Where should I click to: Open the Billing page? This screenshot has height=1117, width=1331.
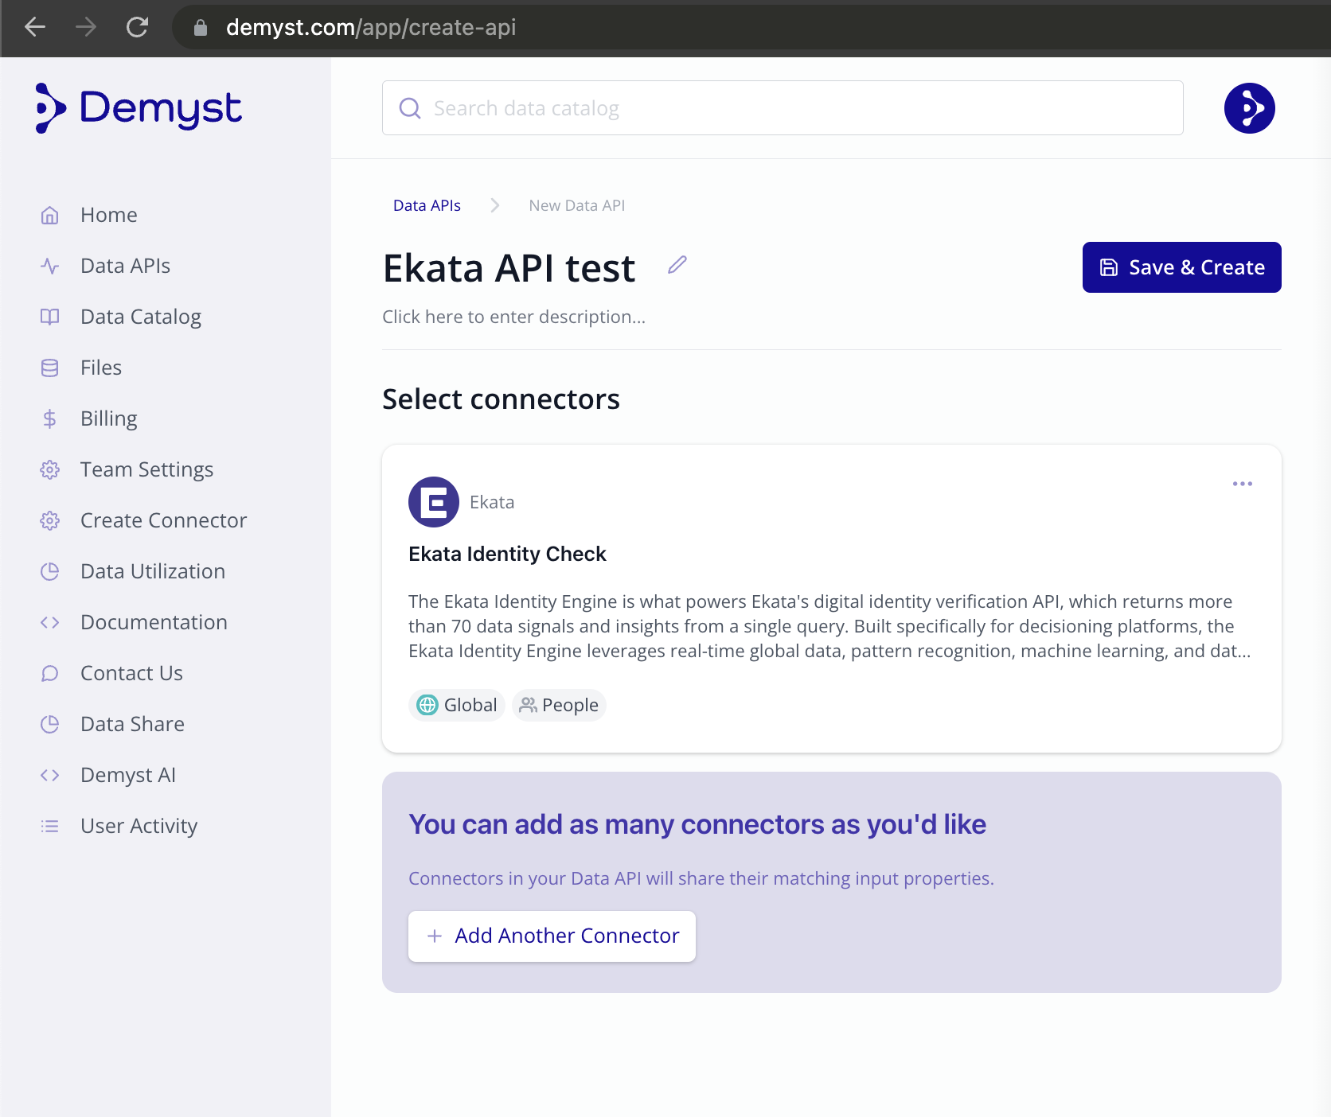109,418
